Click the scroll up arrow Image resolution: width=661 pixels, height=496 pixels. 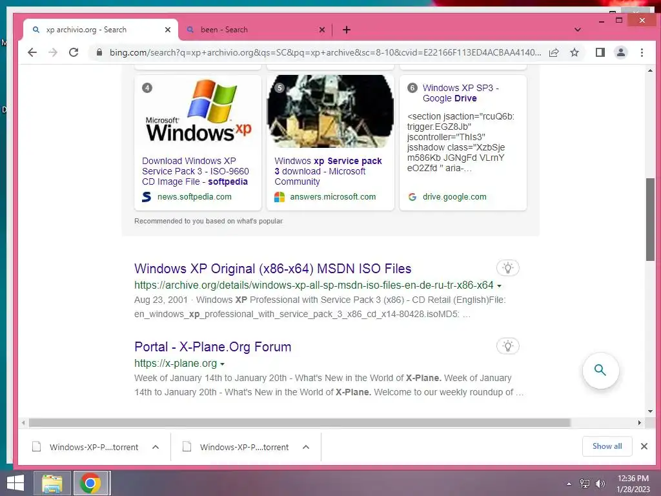pos(650,70)
